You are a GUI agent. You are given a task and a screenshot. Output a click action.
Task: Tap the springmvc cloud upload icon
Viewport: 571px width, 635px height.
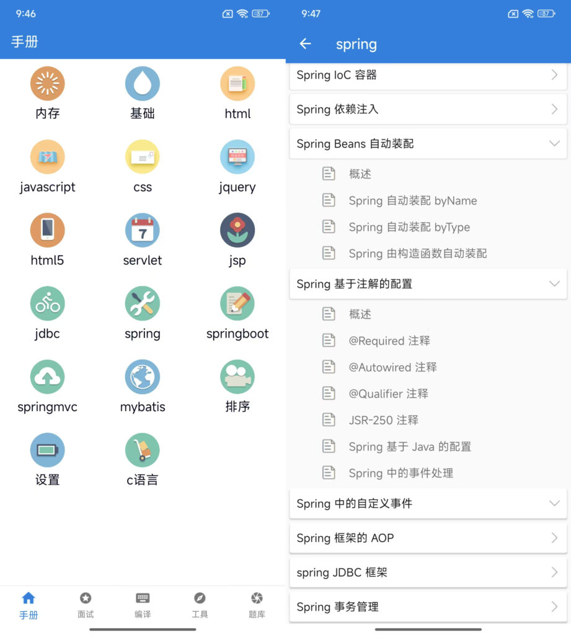tap(47, 376)
